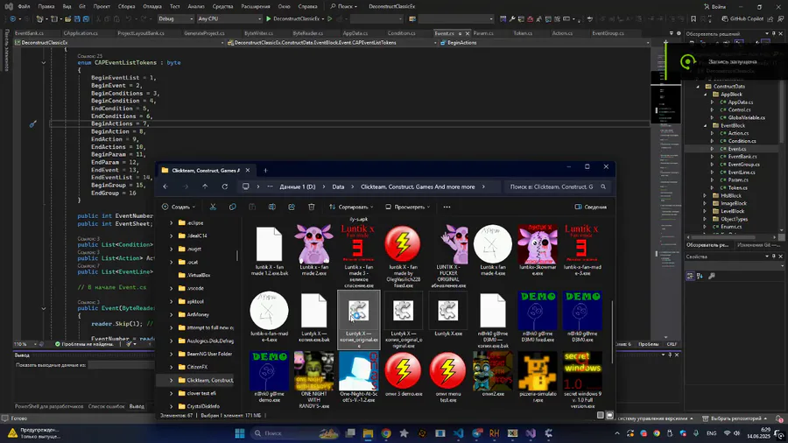Open EventGroup.cs in Solution Explorer
Screen dimensions: 788x443
pyautogui.click(x=743, y=165)
